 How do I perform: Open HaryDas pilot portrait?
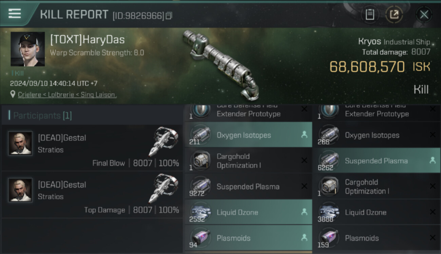(28, 49)
